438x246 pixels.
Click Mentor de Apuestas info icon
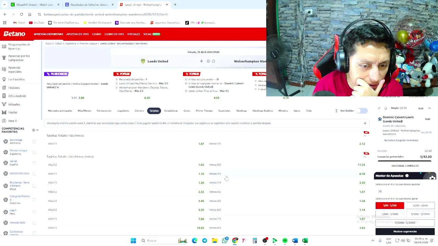click(x=407, y=176)
